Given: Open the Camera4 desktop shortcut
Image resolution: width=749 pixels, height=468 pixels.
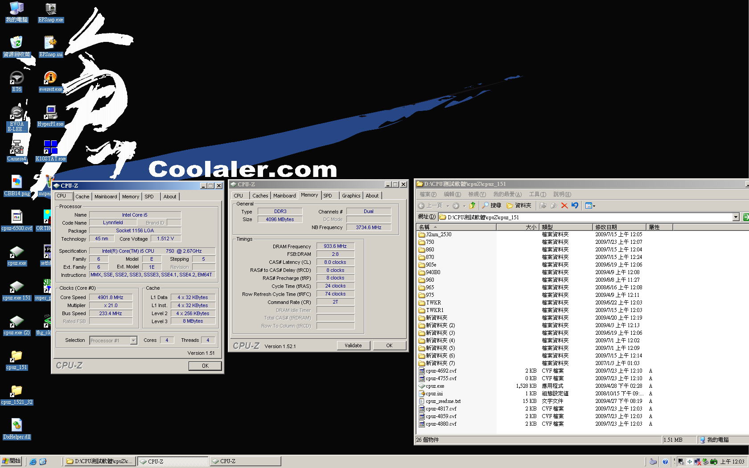Looking at the screenshot, I should coord(16,152).
